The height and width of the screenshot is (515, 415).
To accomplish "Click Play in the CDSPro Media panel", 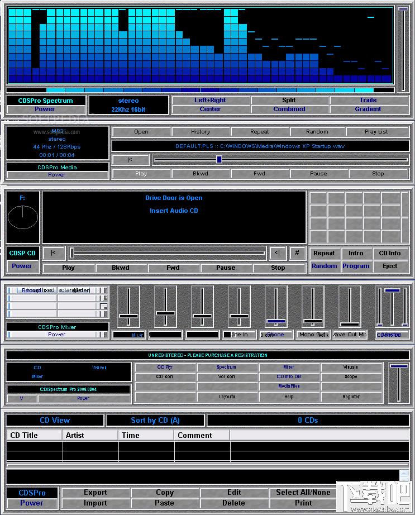I will click(x=141, y=173).
